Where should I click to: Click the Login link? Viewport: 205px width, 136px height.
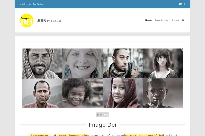point(28,4)
